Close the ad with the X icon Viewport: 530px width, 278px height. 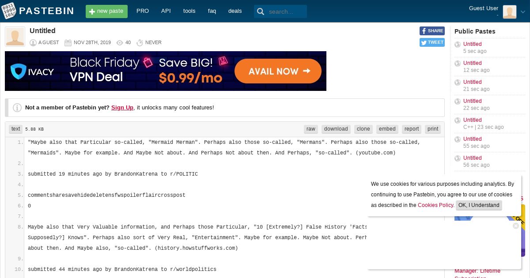pos(515,226)
